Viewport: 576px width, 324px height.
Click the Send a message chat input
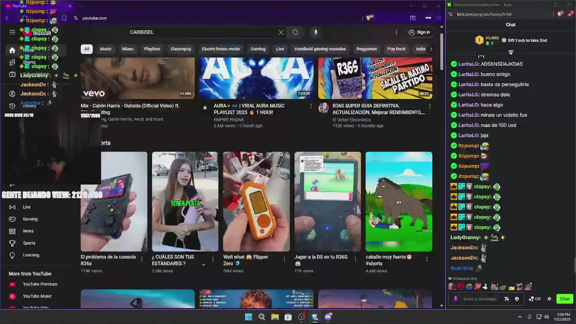pyautogui.click(x=479, y=299)
